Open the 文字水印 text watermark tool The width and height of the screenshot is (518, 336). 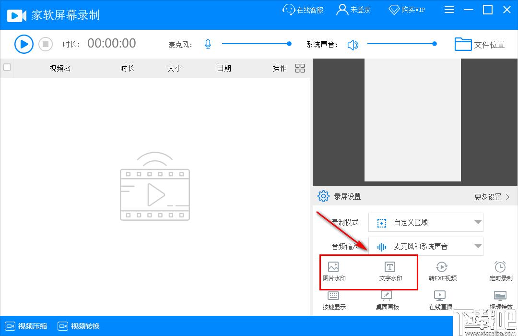(x=390, y=271)
